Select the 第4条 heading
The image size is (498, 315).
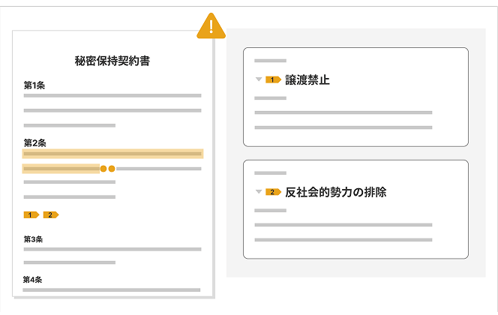point(32,280)
